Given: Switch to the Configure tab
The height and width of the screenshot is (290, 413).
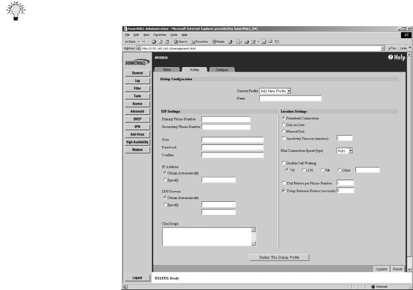Looking at the screenshot, I should (x=222, y=70).
